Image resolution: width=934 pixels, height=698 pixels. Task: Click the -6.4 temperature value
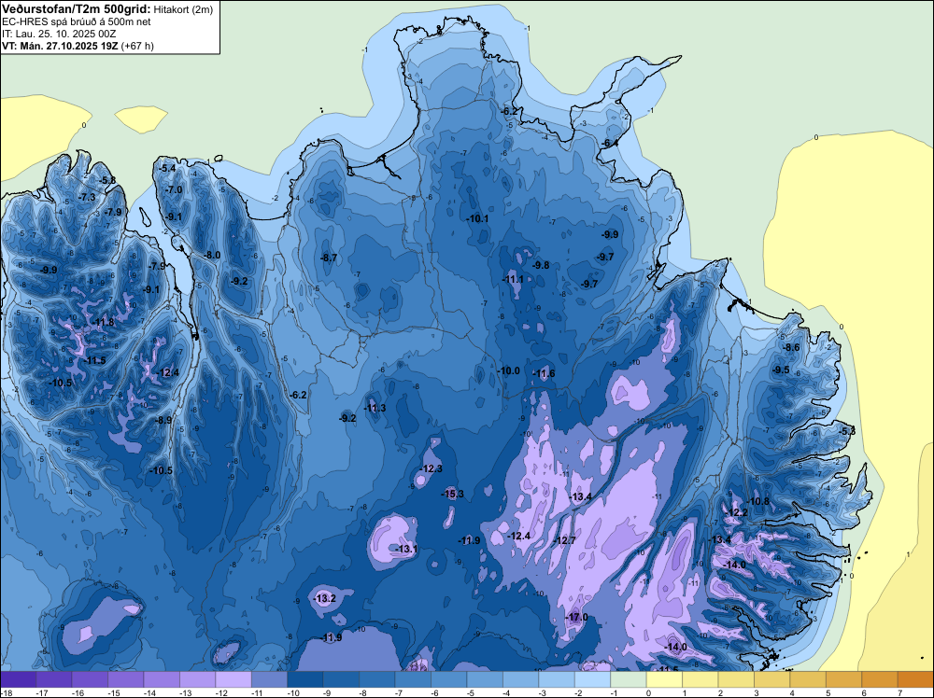coord(609,143)
